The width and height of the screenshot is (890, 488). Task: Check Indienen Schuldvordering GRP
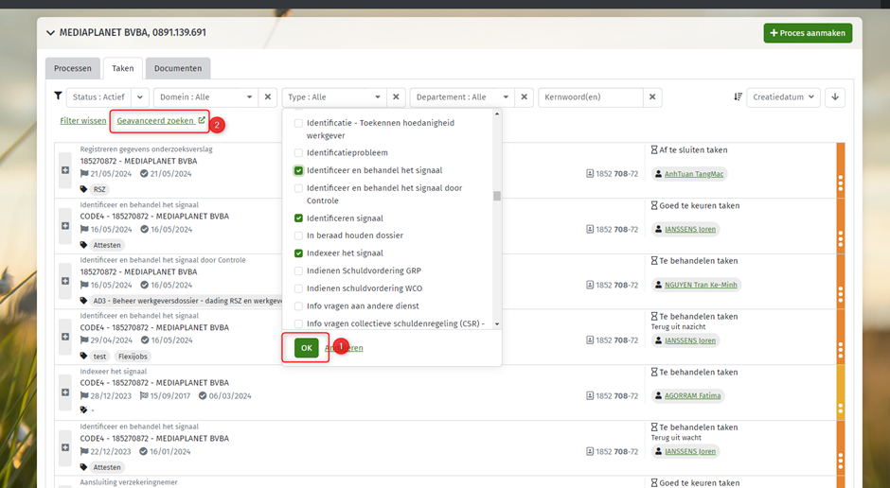(298, 270)
